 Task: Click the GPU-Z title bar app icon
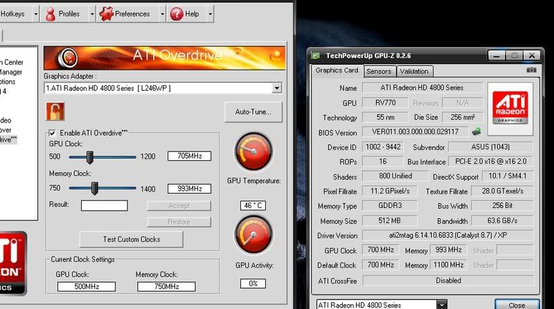(315, 56)
